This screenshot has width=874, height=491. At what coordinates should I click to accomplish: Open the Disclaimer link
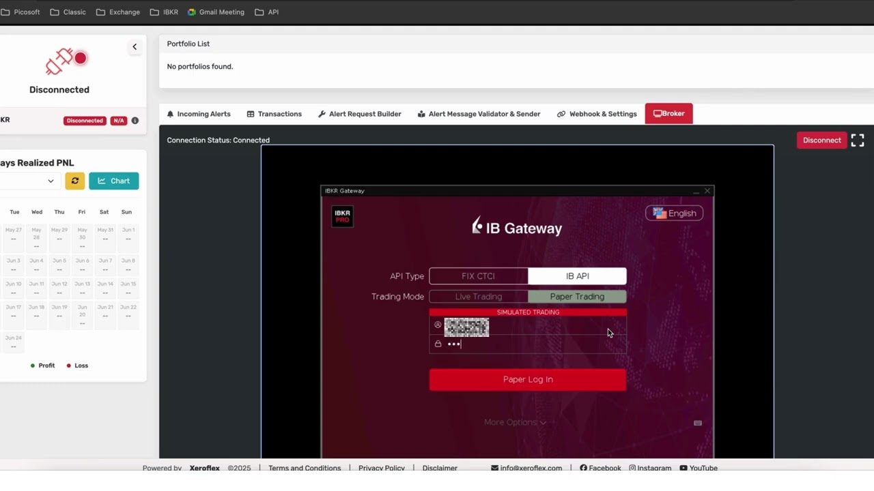point(440,468)
